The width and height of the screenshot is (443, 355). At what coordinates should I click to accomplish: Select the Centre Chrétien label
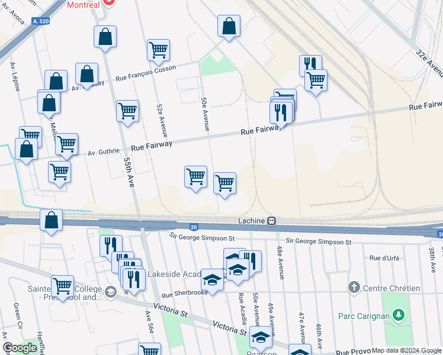tap(391, 288)
